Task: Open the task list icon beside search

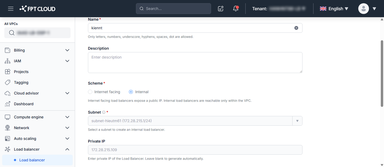Action: (221, 9)
